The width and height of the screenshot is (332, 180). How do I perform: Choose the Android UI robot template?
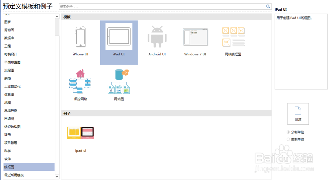(157, 36)
